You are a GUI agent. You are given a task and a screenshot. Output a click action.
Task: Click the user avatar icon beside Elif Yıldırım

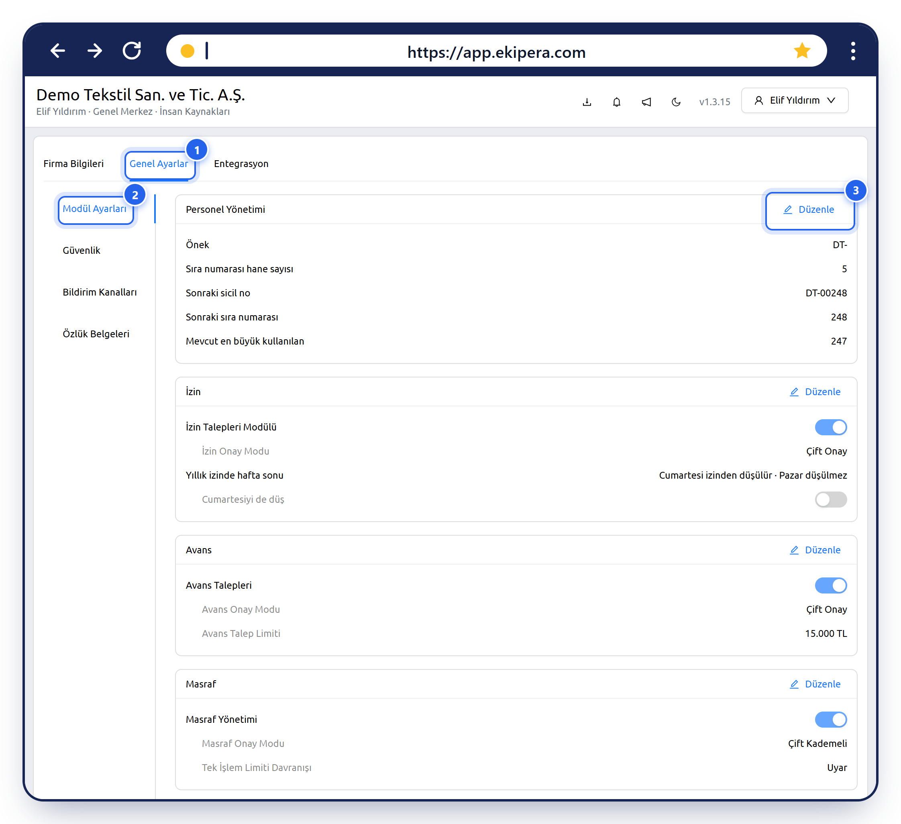(x=758, y=100)
